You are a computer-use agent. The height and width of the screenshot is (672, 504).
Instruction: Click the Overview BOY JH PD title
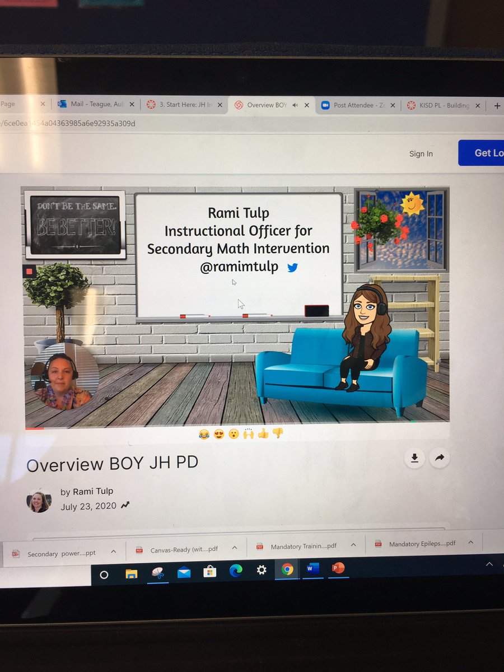[112, 464]
